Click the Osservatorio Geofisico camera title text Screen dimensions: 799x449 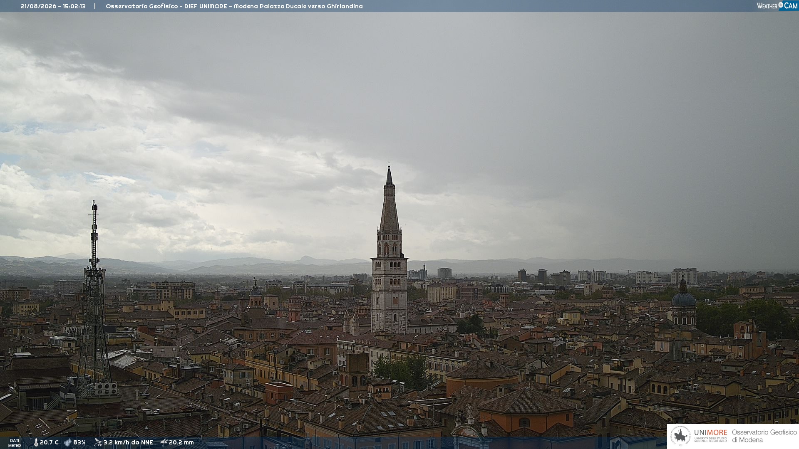(234, 6)
